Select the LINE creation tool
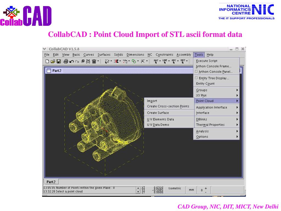Viewport: 281px width, 211px height. pyautogui.click(x=165, y=61)
